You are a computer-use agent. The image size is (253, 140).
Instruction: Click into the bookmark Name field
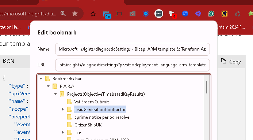pos(132,49)
